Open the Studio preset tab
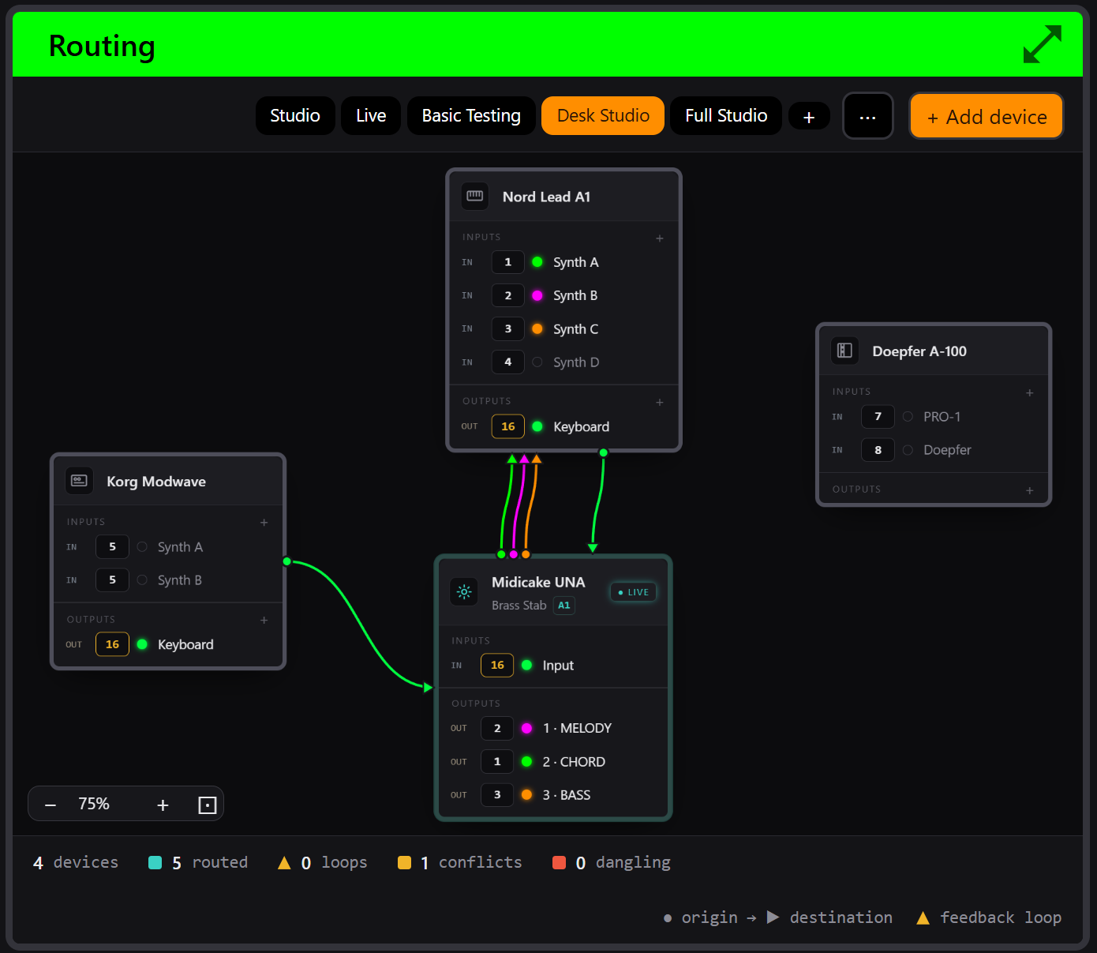Screen dimensions: 1097x953 [x=295, y=116]
